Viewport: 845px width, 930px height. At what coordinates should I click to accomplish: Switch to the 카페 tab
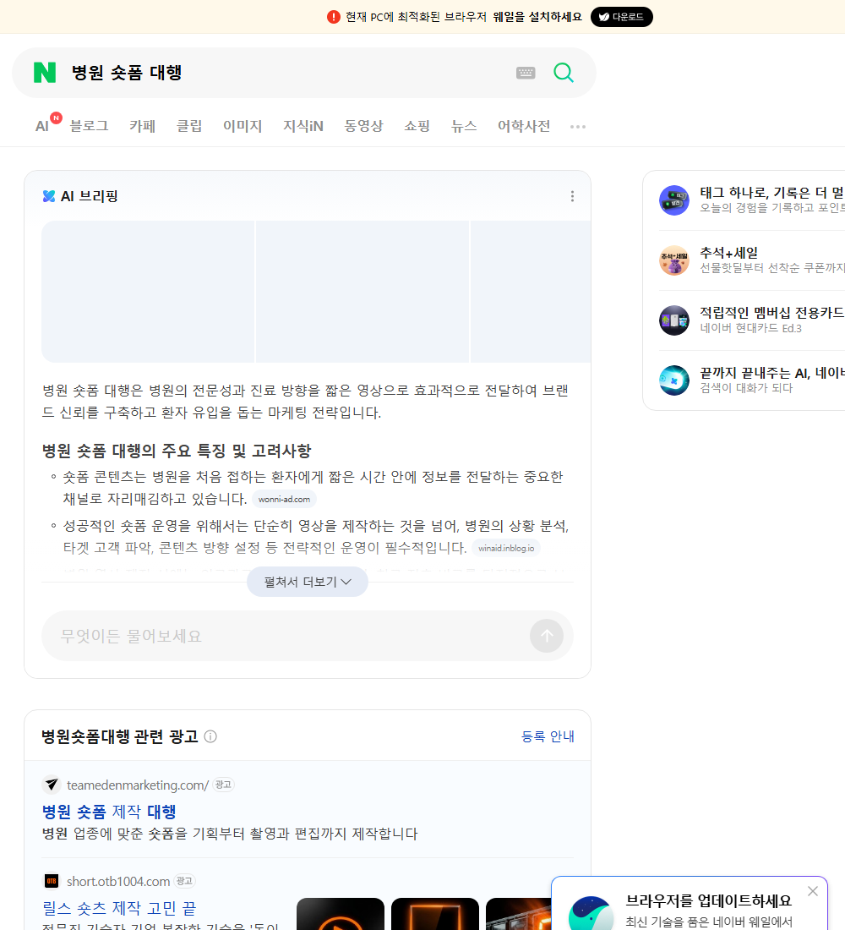click(142, 126)
